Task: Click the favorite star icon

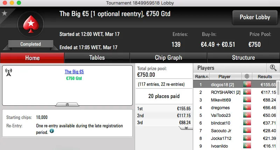Action: click(x=5, y=13)
